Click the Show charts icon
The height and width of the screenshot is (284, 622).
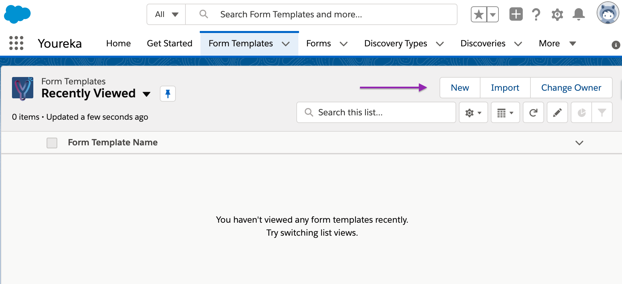(x=581, y=113)
